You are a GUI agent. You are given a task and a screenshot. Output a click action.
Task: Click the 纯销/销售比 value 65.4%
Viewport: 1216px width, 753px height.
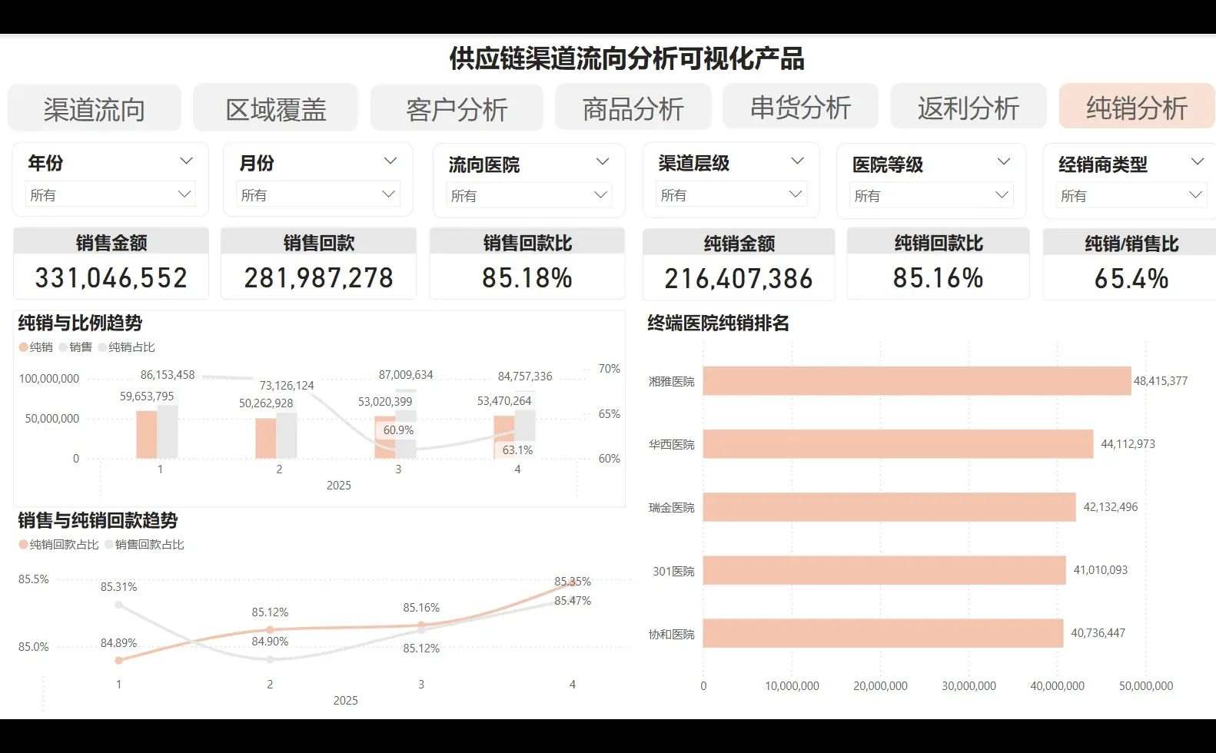1131,278
